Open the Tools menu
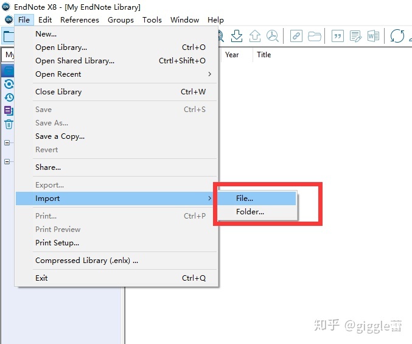Screen dimensions: 412x344 tap(152, 19)
